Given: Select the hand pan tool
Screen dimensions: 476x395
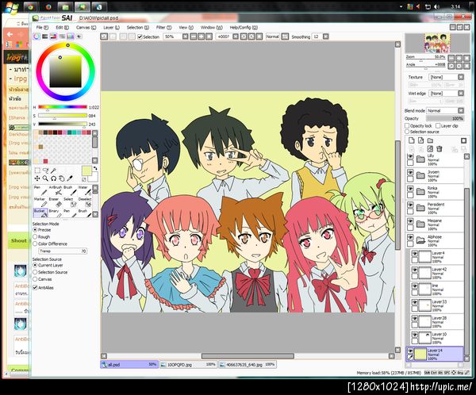Looking at the screenshot, I should click(62, 178).
